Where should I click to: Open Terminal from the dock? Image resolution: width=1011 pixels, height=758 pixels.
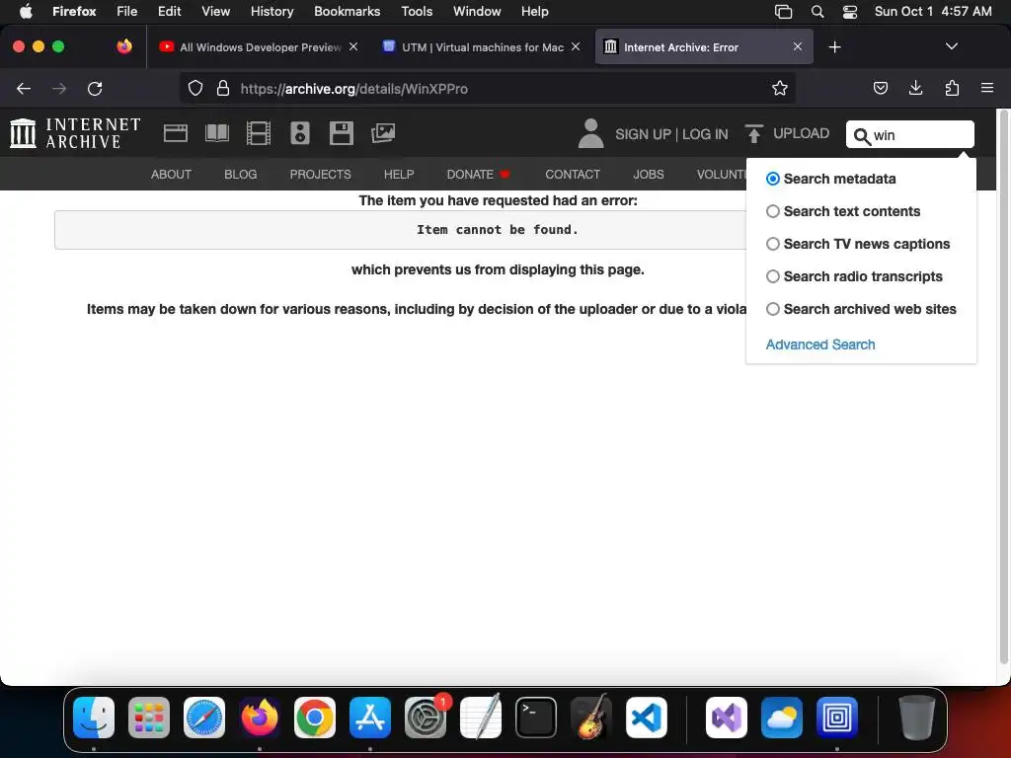pyautogui.click(x=536, y=718)
